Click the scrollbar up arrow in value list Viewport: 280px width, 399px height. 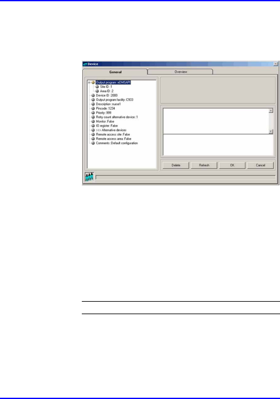pyautogui.click(x=271, y=110)
